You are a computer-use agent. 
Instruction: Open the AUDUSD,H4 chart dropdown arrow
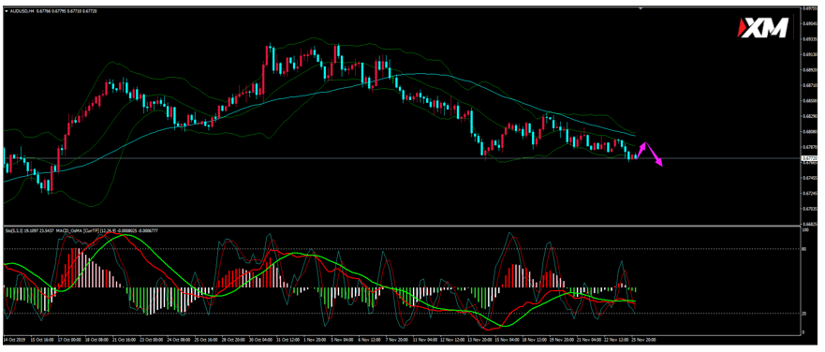(x=7, y=11)
